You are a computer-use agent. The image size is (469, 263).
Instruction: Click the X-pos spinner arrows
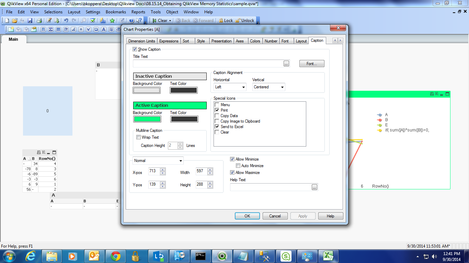coord(163,171)
